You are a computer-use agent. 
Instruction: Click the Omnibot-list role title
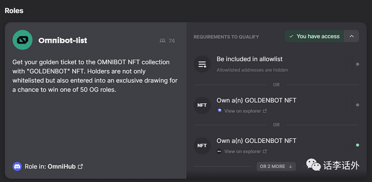(62, 41)
